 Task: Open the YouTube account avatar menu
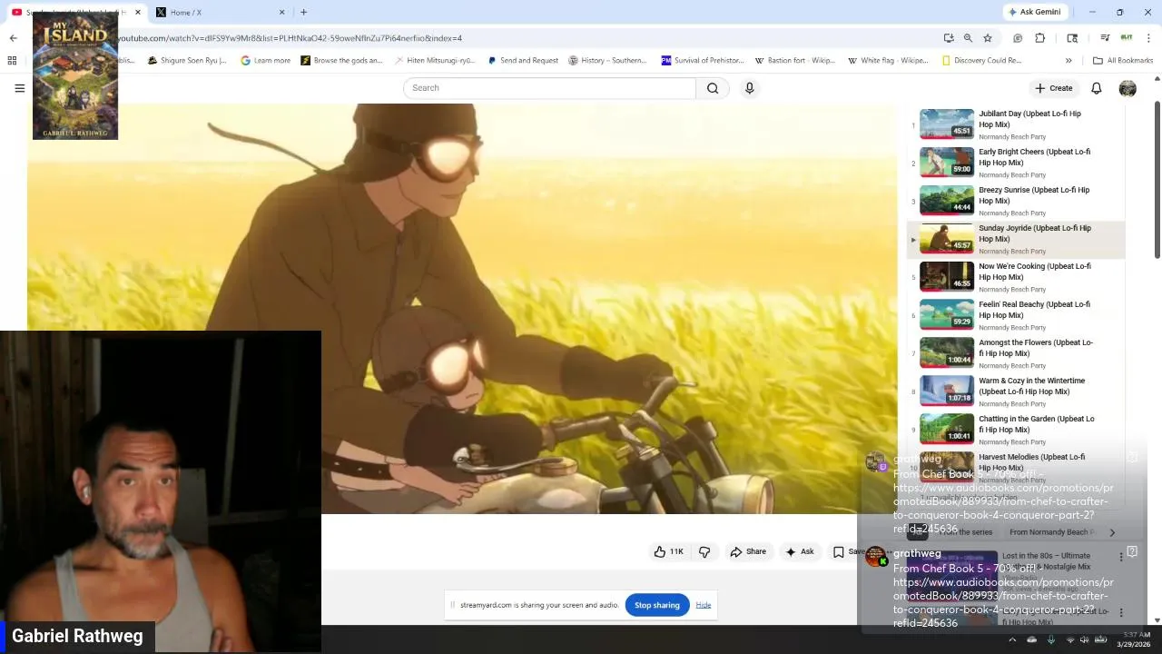click(x=1128, y=88)
